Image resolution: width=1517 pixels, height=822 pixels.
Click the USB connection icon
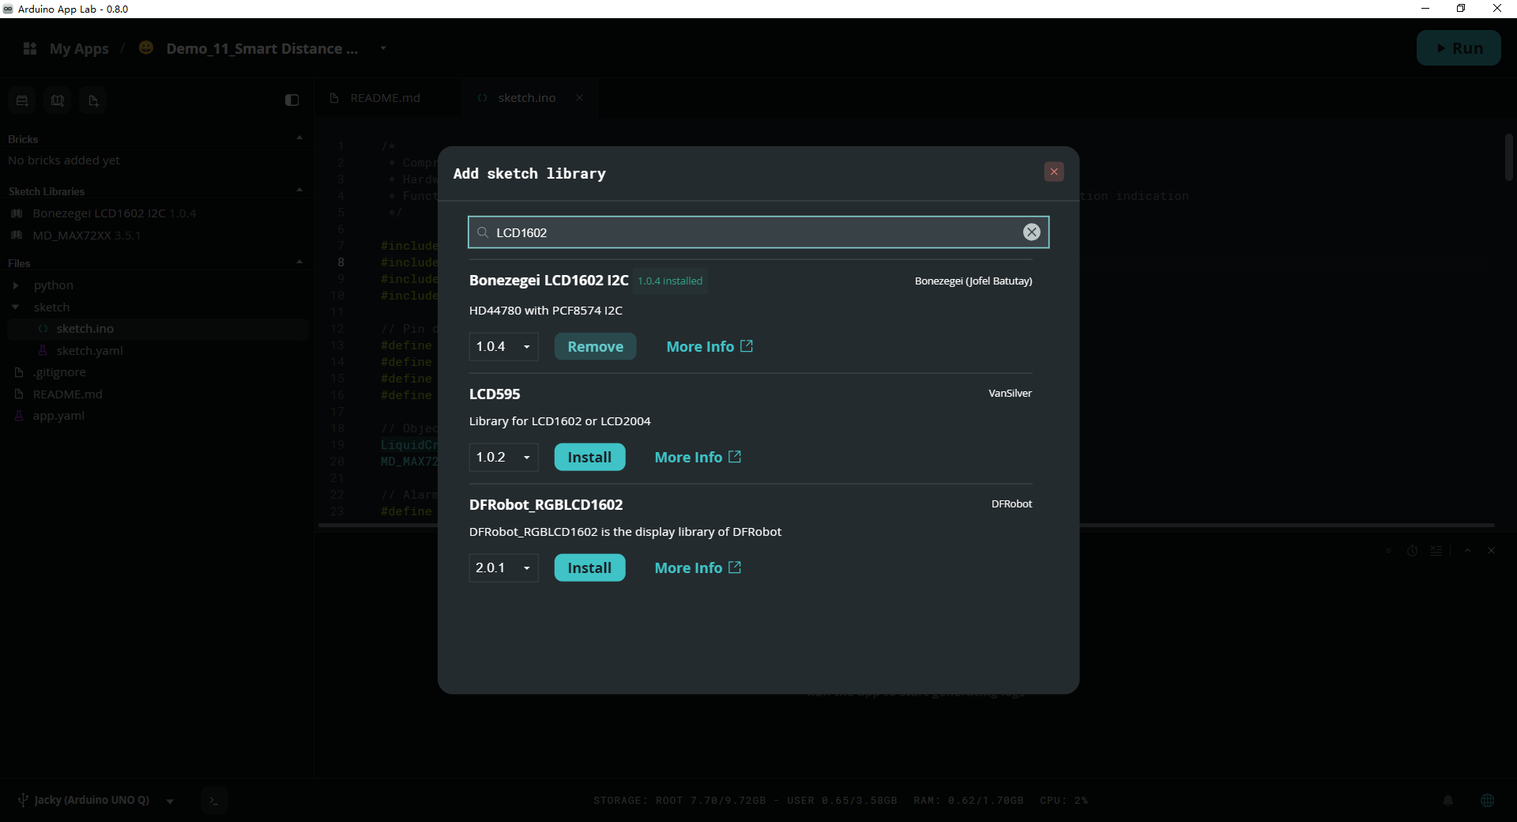coord(24,800)
